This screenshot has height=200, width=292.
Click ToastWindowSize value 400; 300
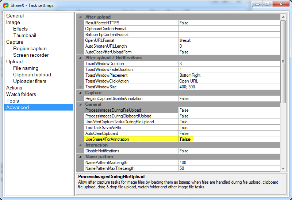tap(229, 87)
